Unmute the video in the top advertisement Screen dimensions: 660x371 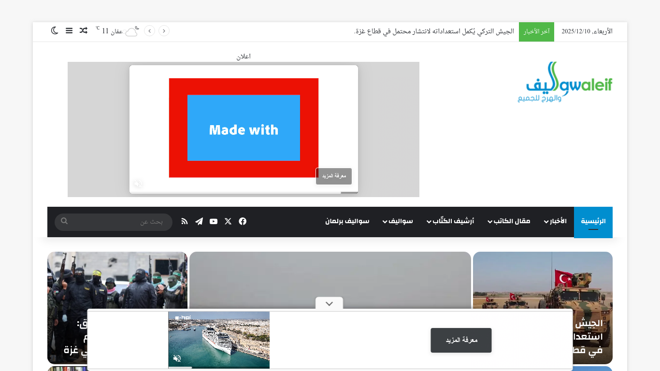click(x=138, y=184)
